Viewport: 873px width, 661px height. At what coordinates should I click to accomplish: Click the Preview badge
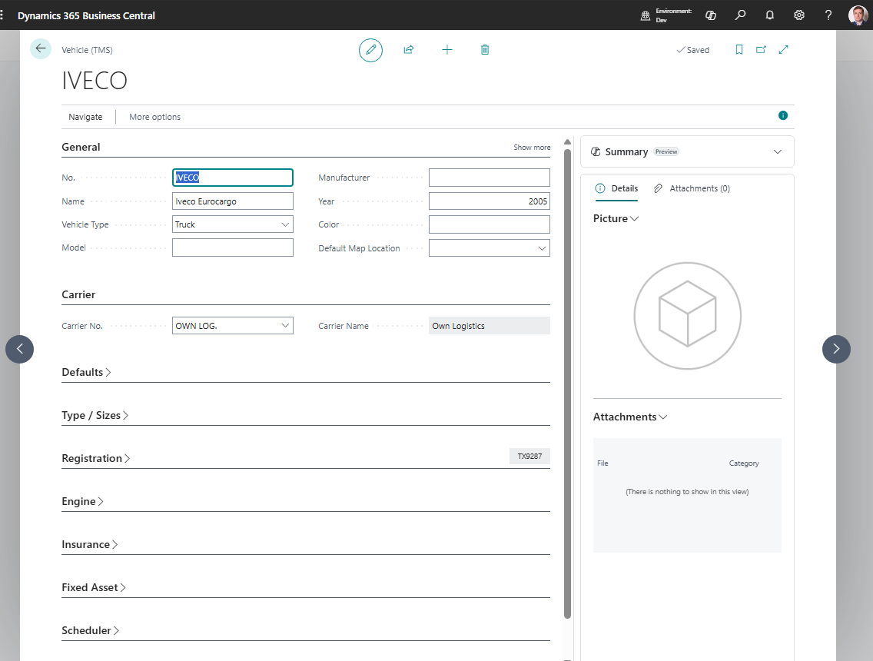(x=666, y=151)
